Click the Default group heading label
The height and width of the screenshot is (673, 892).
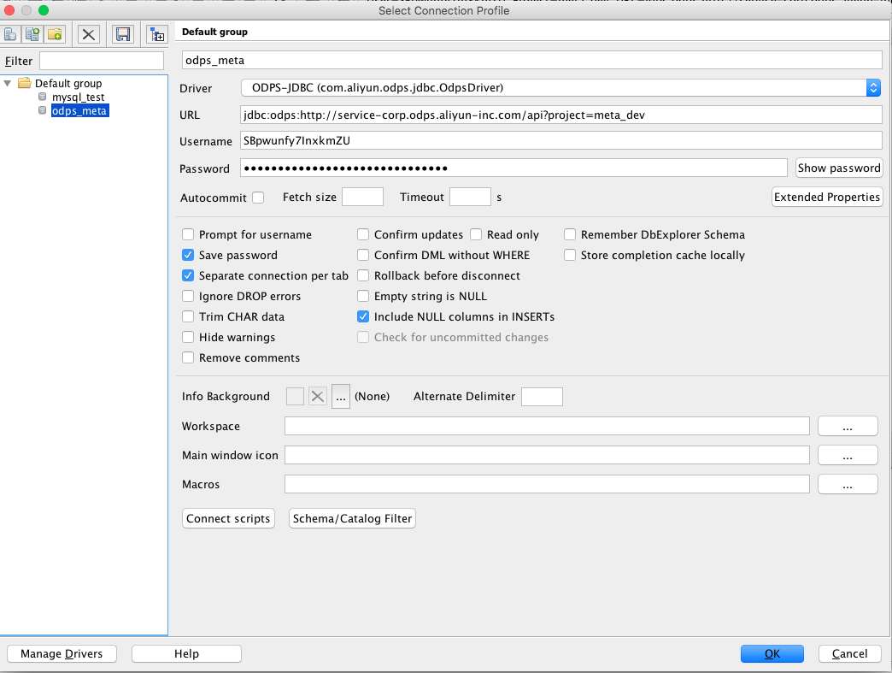(214, 32)
